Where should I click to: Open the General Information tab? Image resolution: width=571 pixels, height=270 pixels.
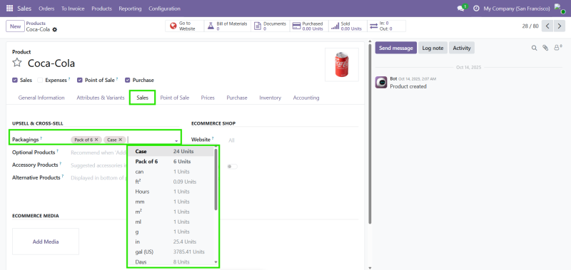[41, 98]
